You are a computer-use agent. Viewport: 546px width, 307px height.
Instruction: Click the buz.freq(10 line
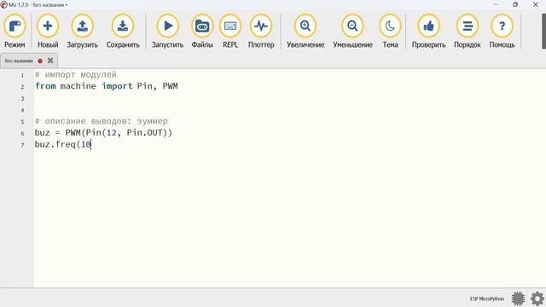point(63,144)
